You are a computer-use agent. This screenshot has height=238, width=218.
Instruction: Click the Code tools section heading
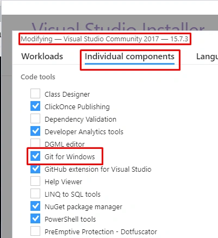pos(38,77)
